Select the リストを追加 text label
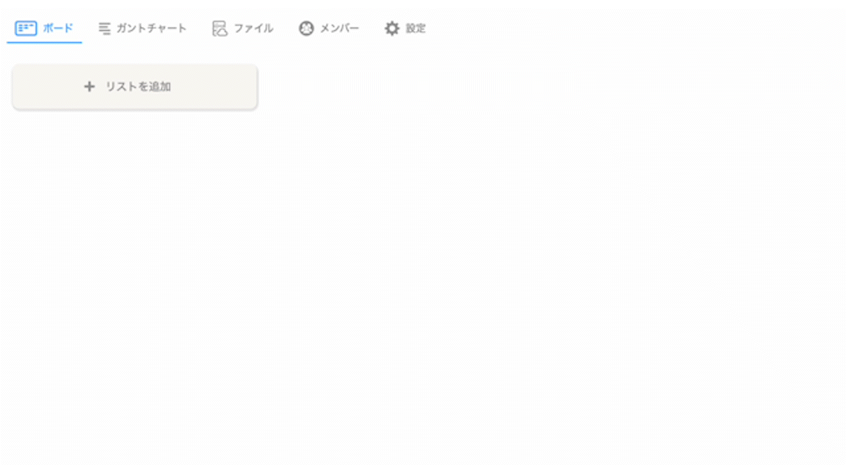This screenshot has width=846, height=476. (138, 87)
